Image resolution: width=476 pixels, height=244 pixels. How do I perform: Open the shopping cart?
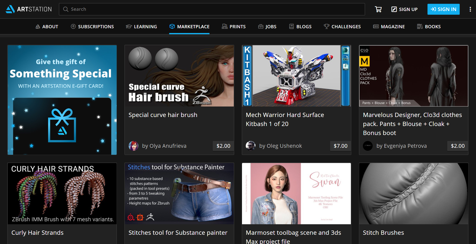point(378,9)
